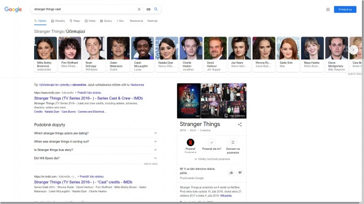Click the thumbs up like icon
Viewport: 364px width, 204px height.
tap(231, 173)
